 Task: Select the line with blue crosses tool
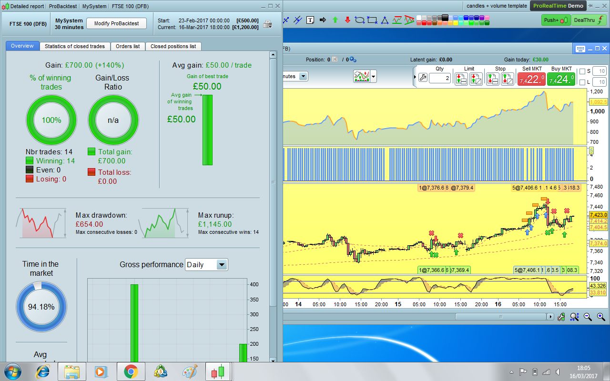(x=286, y=20)
